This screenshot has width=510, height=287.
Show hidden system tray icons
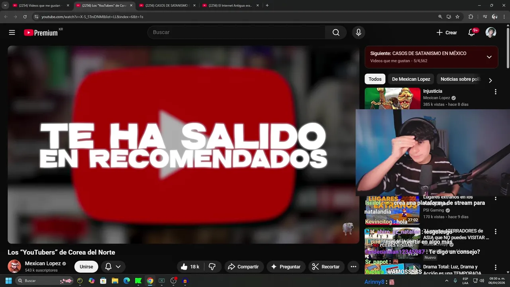pos(447,281)
